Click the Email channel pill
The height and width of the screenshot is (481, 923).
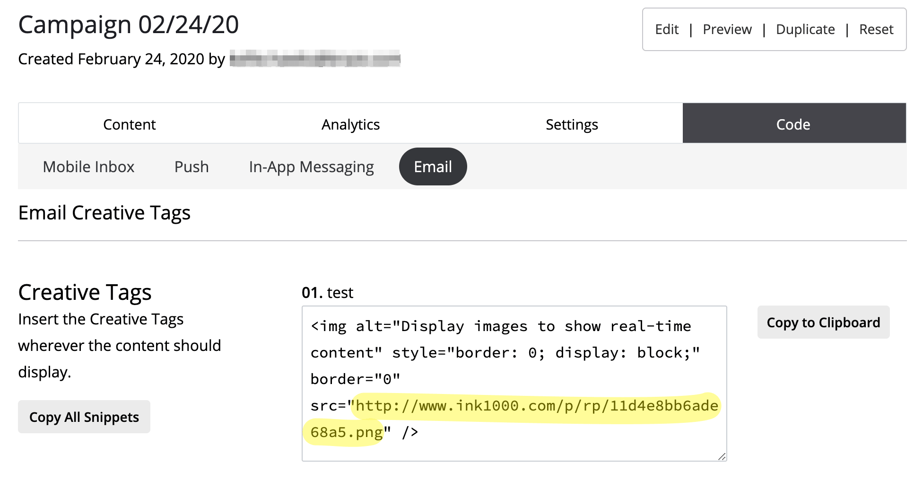[x=433, y=167]
